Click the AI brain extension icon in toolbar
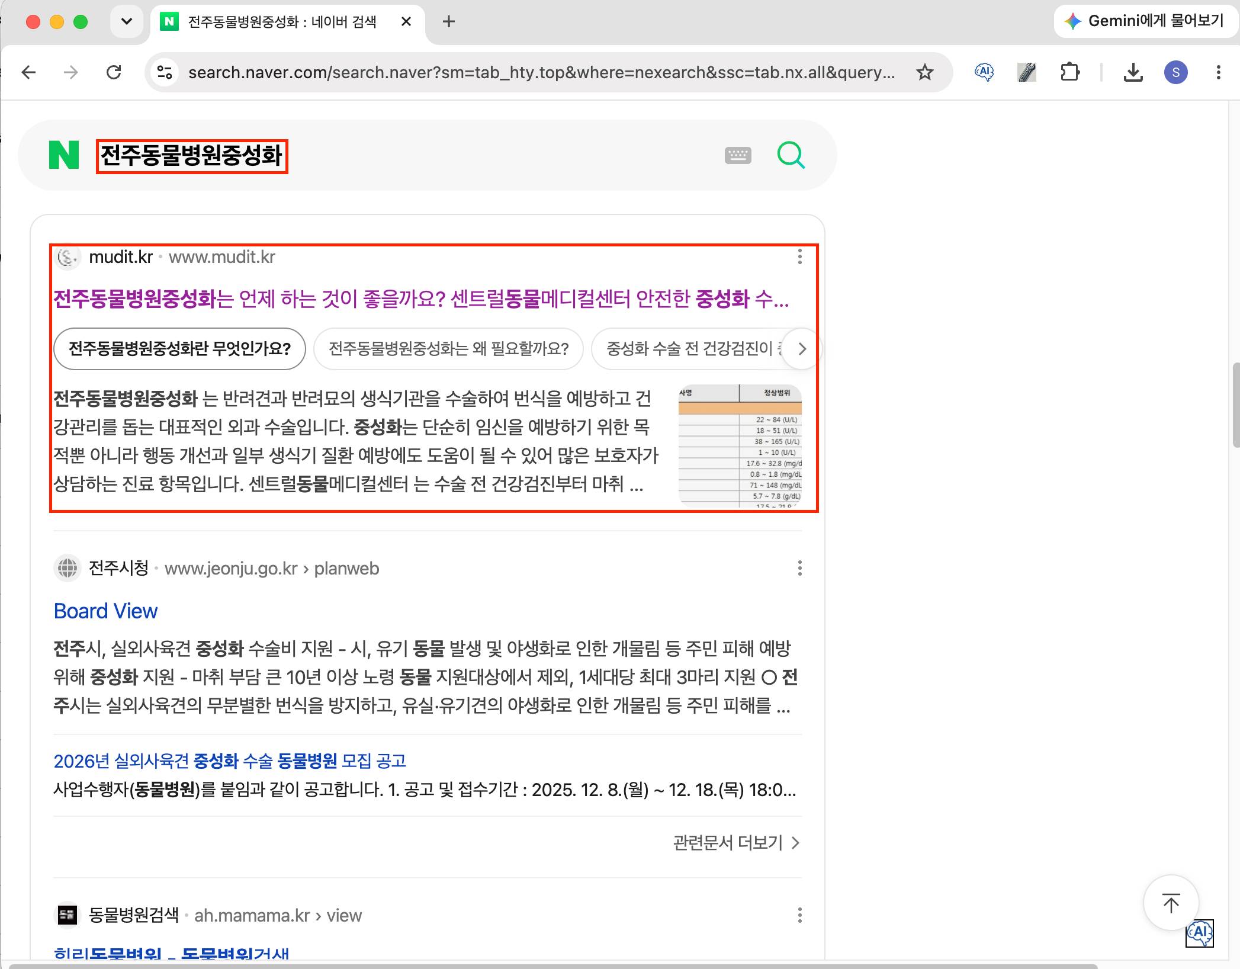 (x=984, y=72)
